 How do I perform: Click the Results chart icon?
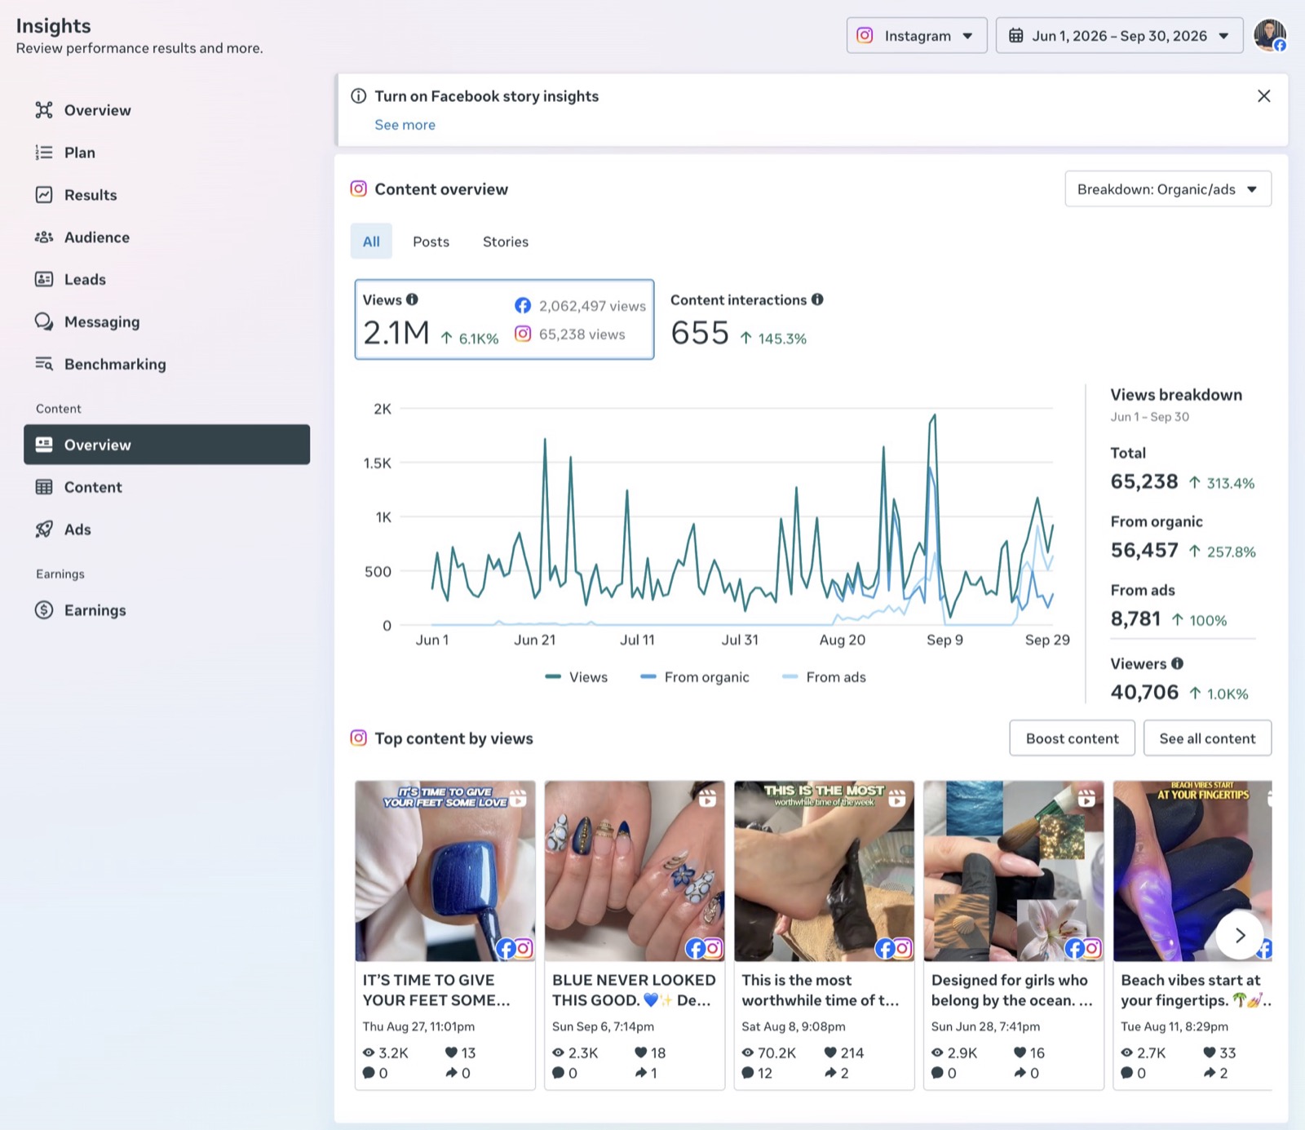[x=44, y=195]
